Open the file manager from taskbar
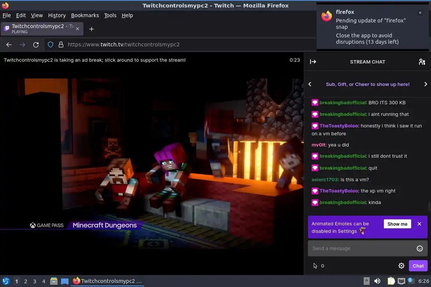This screenshot has width=431, height=287. click(x=54, y=281)
